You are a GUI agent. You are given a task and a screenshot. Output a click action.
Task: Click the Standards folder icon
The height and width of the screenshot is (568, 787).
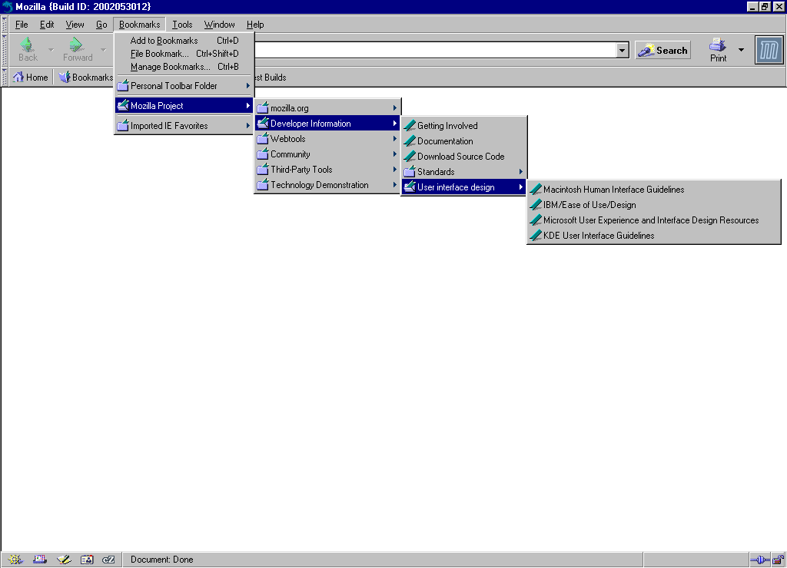tap(410, 171)
